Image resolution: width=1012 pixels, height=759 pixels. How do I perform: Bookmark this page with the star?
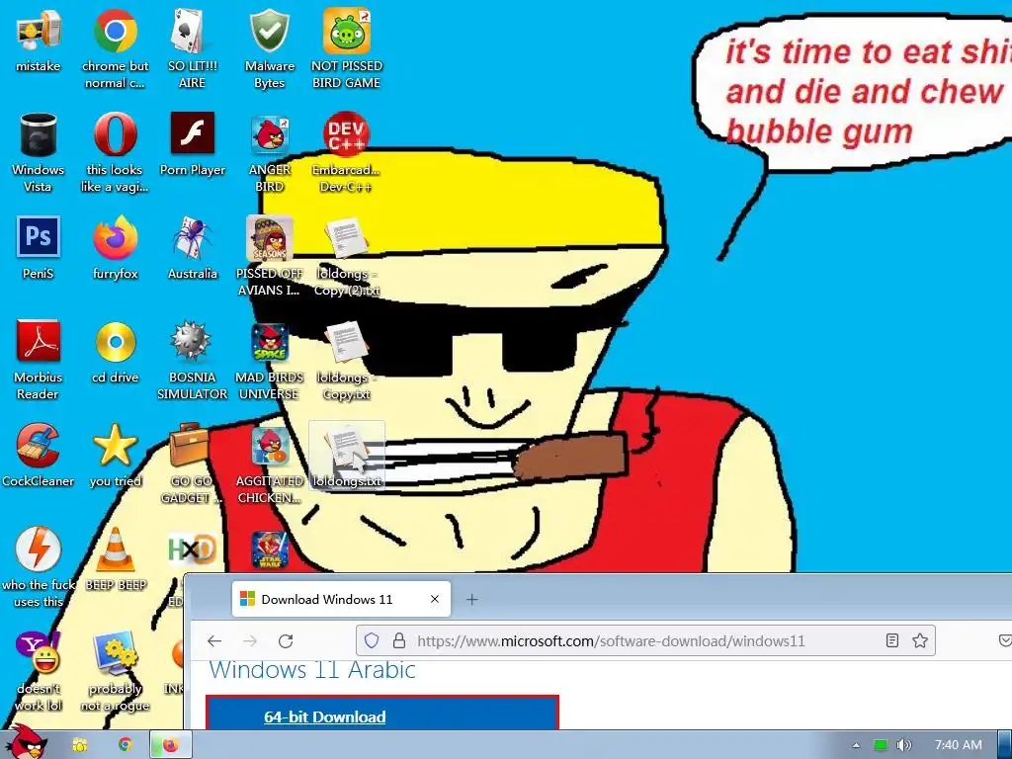(x=920, y=640)
